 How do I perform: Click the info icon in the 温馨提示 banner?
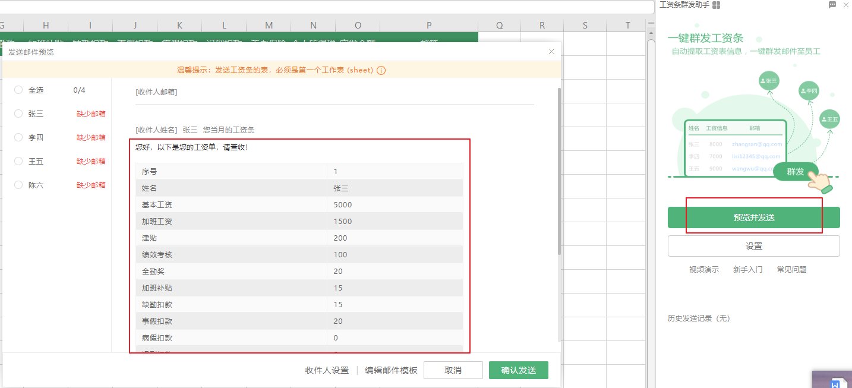click(x=381, y=70)
